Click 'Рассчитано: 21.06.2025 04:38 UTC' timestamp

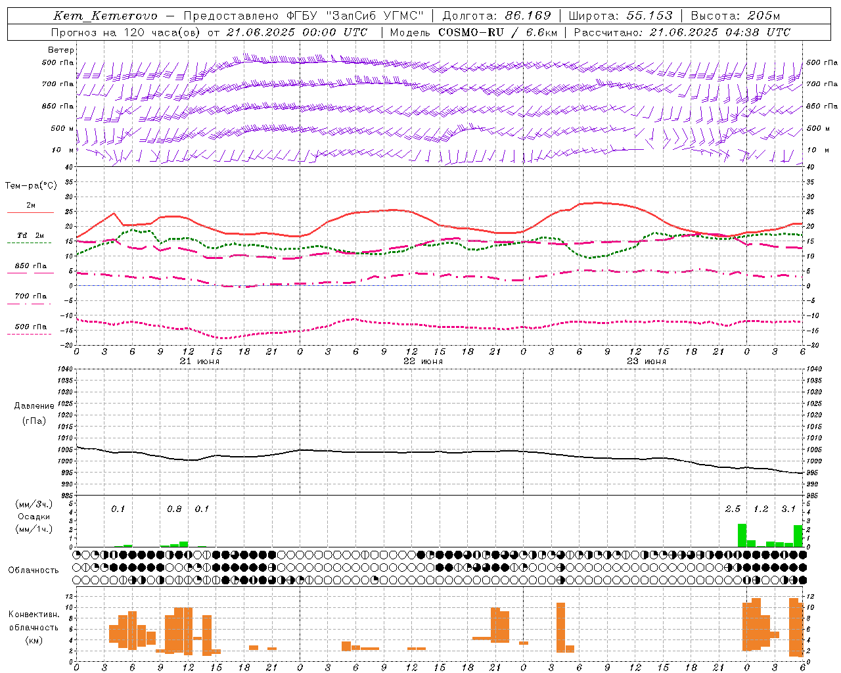click(x=682, y=32)
